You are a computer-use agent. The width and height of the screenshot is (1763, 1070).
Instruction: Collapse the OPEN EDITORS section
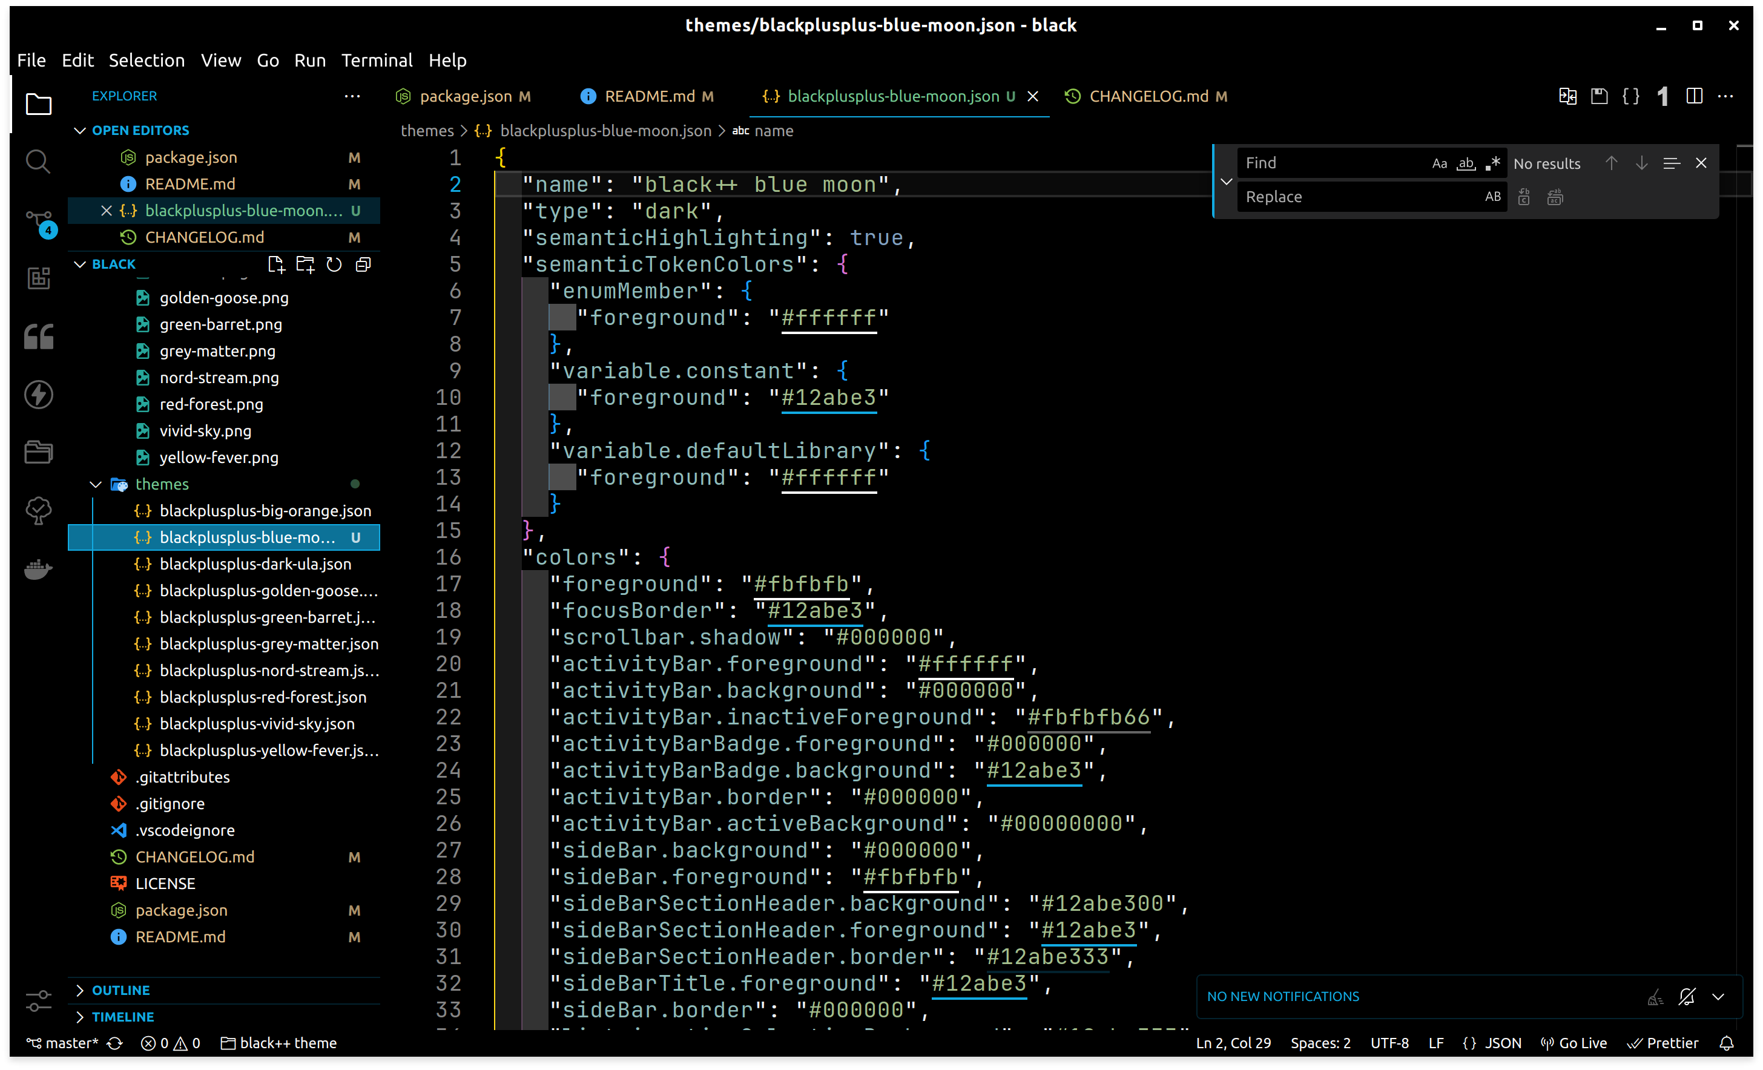click(x=79, y=130)
